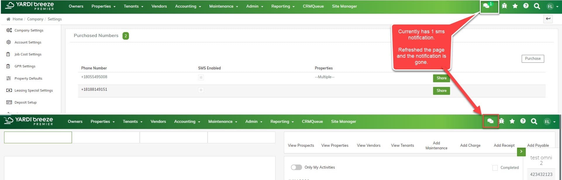The height and width of the screenshot is (180, 562).
Task: Click Share button for +18055495008
Action: pos(442,78)
